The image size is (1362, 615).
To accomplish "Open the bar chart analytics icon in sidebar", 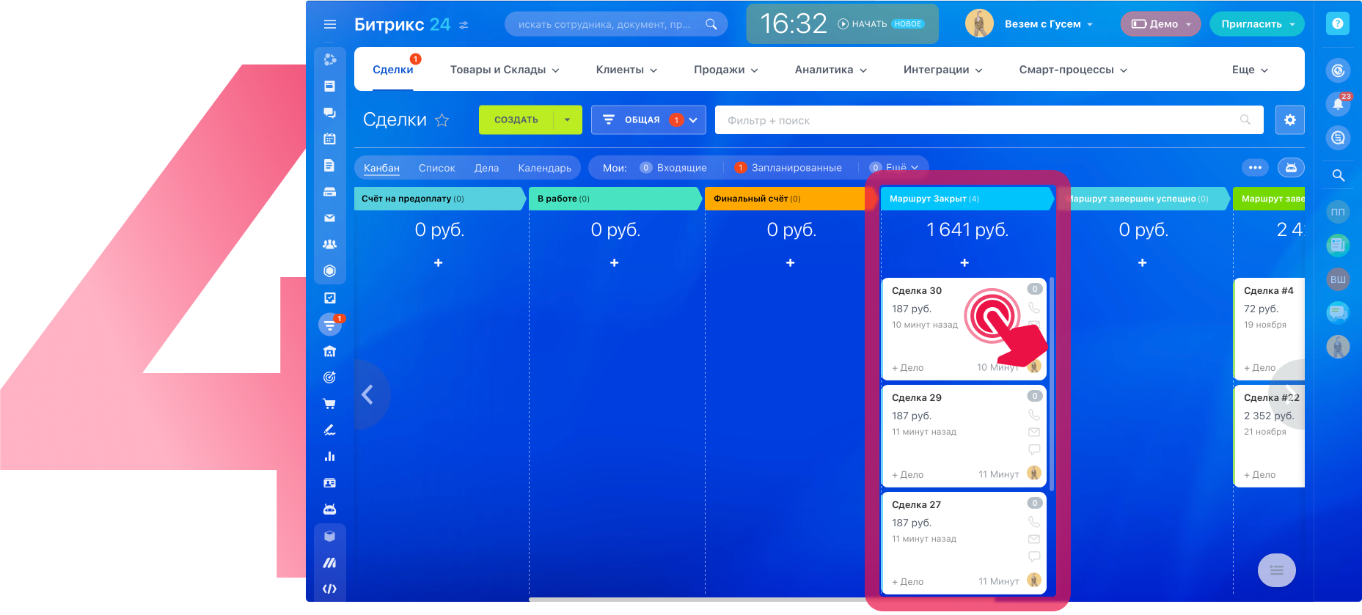I will click(x=330, y=456).
